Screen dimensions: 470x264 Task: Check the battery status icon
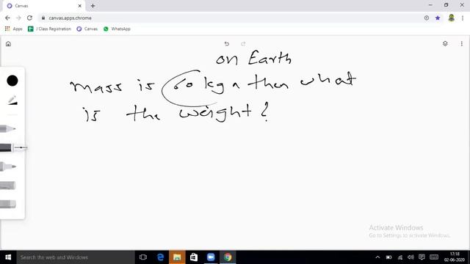pyautogui.click(x=388, y=257)
